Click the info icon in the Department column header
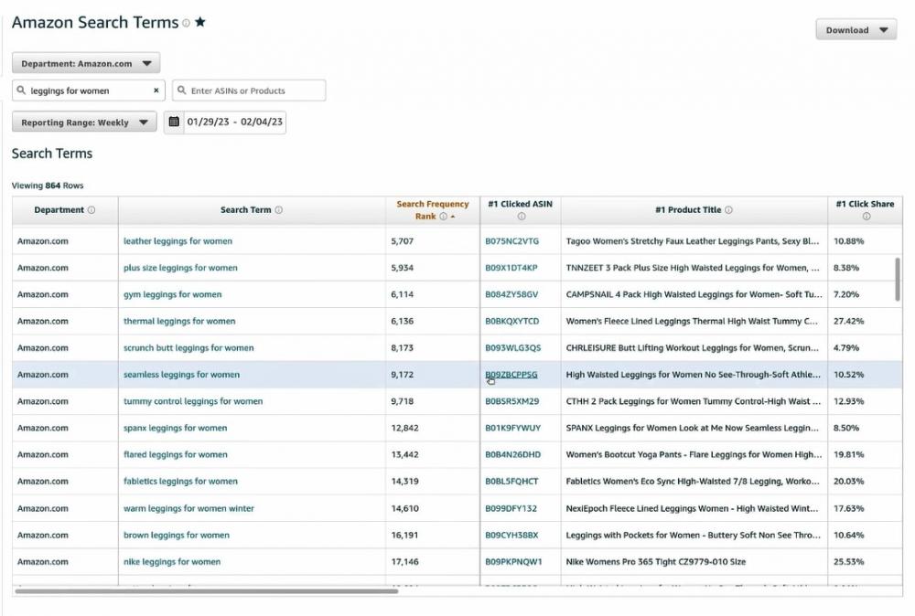The height and width of the screenshot is (616, 915). (x=91, y=210)
